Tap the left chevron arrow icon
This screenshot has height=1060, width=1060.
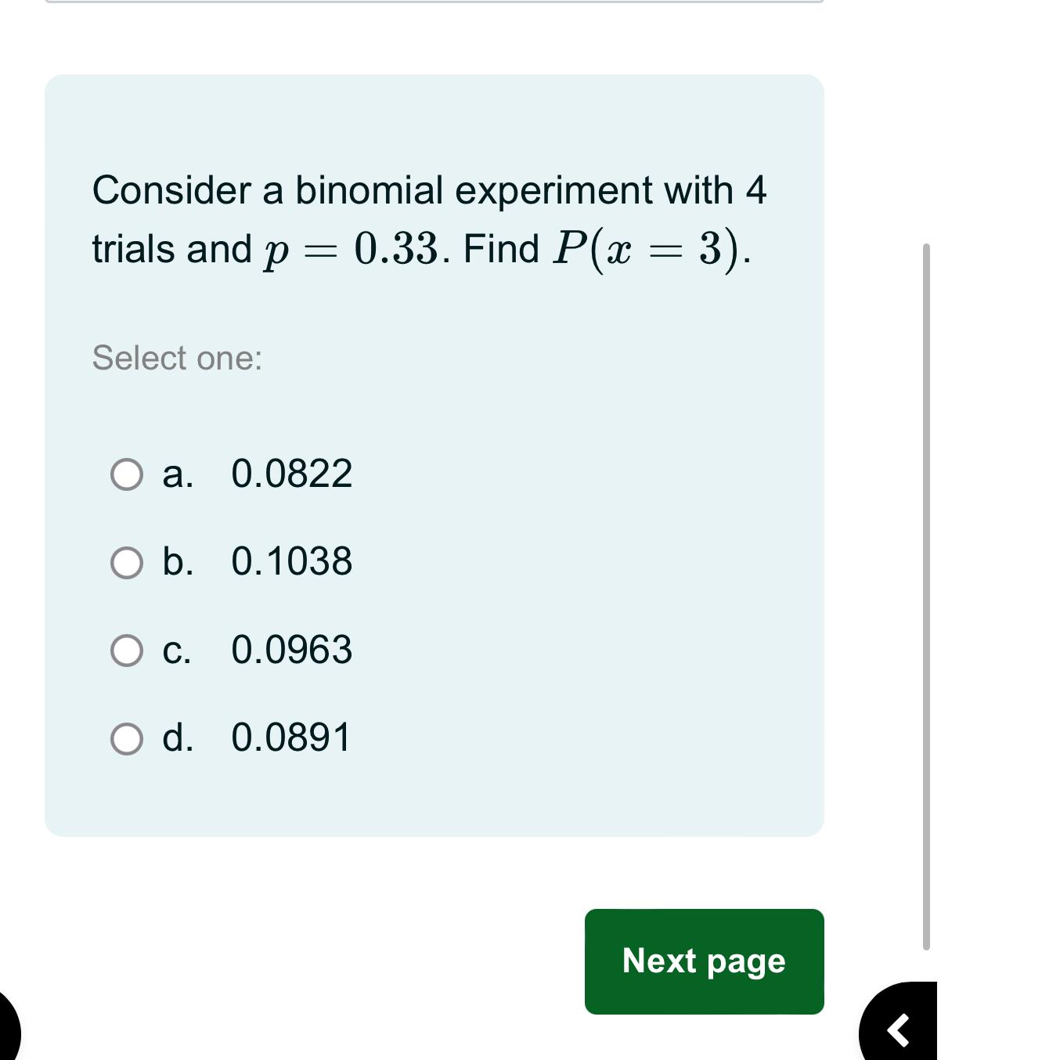(899, 1029)
